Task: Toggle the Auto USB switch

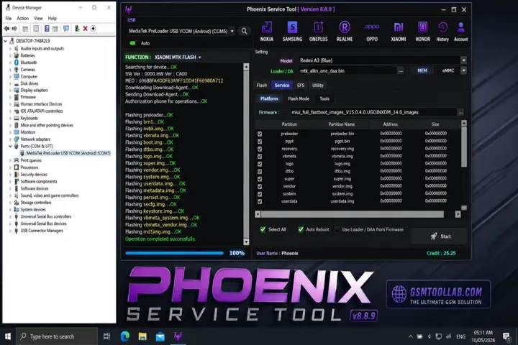Action: point(133,43)
